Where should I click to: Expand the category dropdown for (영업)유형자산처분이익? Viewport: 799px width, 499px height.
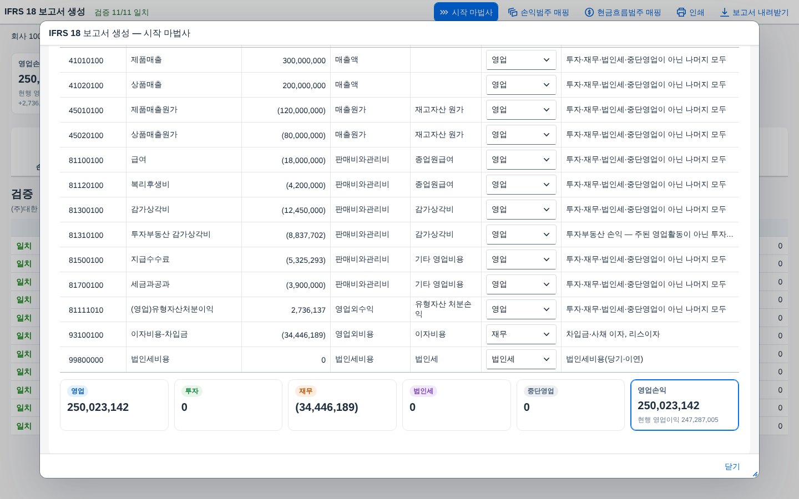(x=521, y=309)
